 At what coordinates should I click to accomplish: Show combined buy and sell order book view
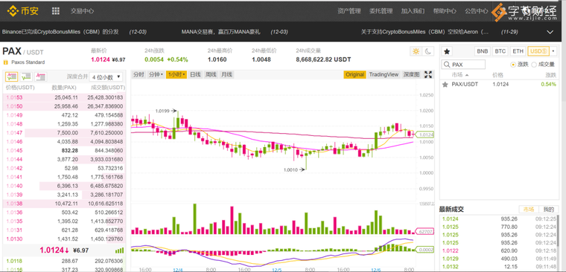click(12, 77)
